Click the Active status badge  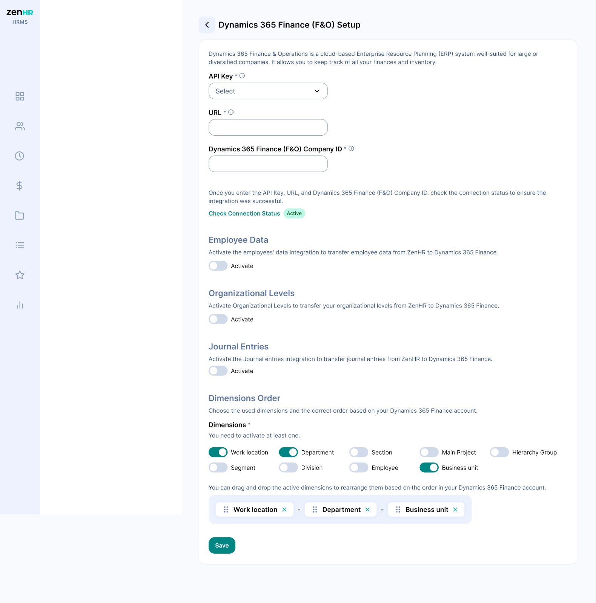[x=294, y=213]
